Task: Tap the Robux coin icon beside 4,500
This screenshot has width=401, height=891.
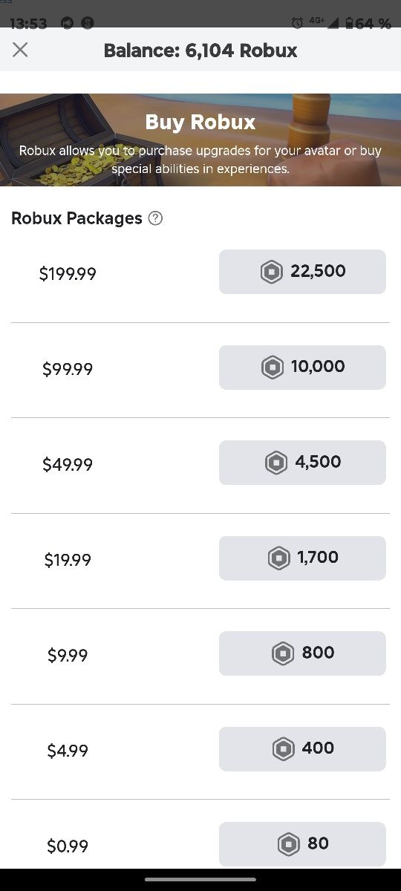Action: pos(276,463)
